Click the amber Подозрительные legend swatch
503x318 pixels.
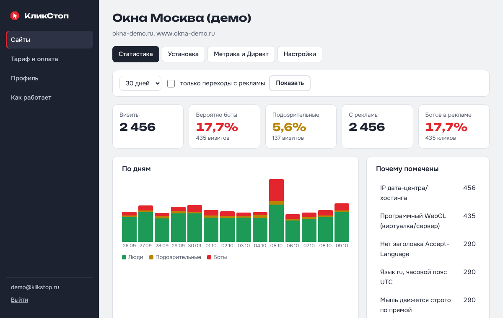[151, 257]
